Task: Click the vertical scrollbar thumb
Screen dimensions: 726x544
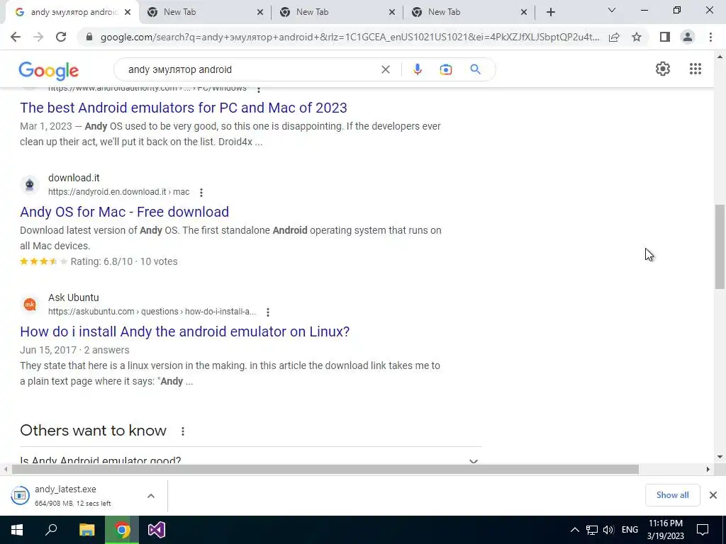Action: click(720, 246)
